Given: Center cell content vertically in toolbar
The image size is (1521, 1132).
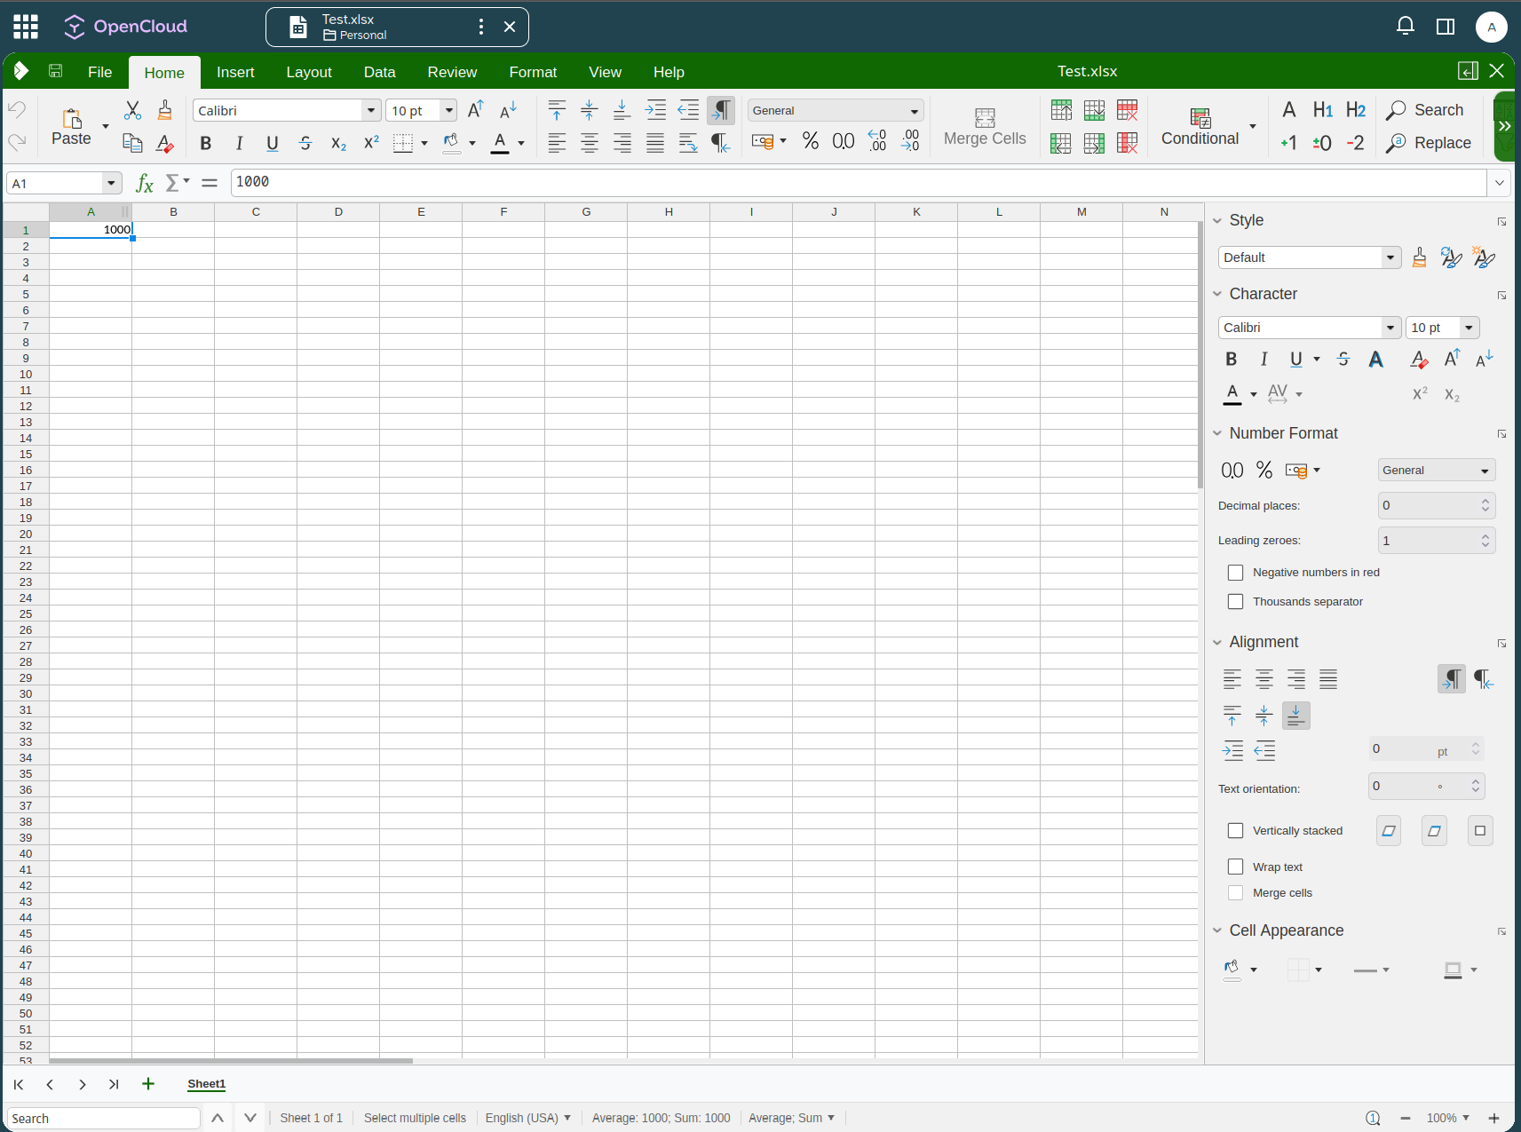Looking at the screenshot, I should coord(590,110).
